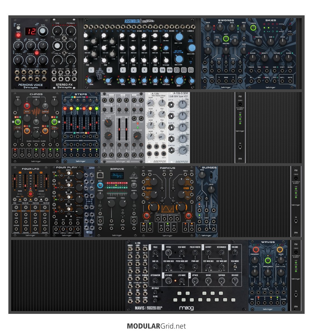Screen dimensions: 313x332
Task: Click the PITCH knob on Mavis
Action: (x=168, y=252)
